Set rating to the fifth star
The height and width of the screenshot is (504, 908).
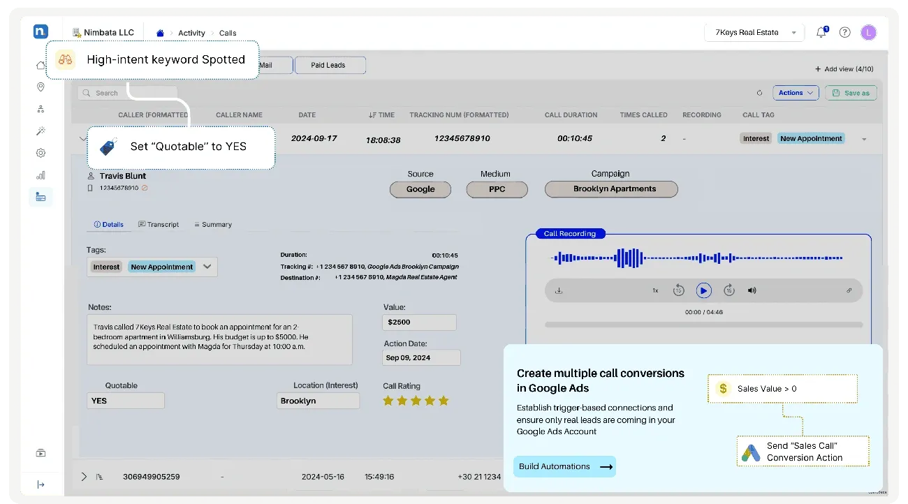pyautogui.click(x=444, y=401)
